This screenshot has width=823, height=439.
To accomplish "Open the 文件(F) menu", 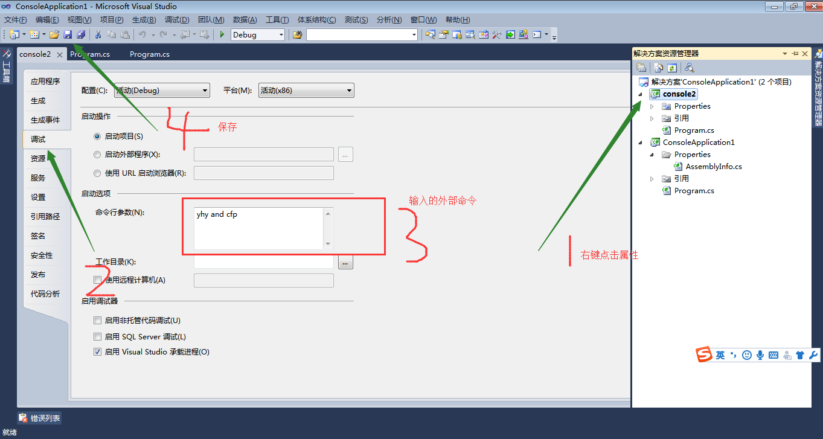I will pos(16,20).
